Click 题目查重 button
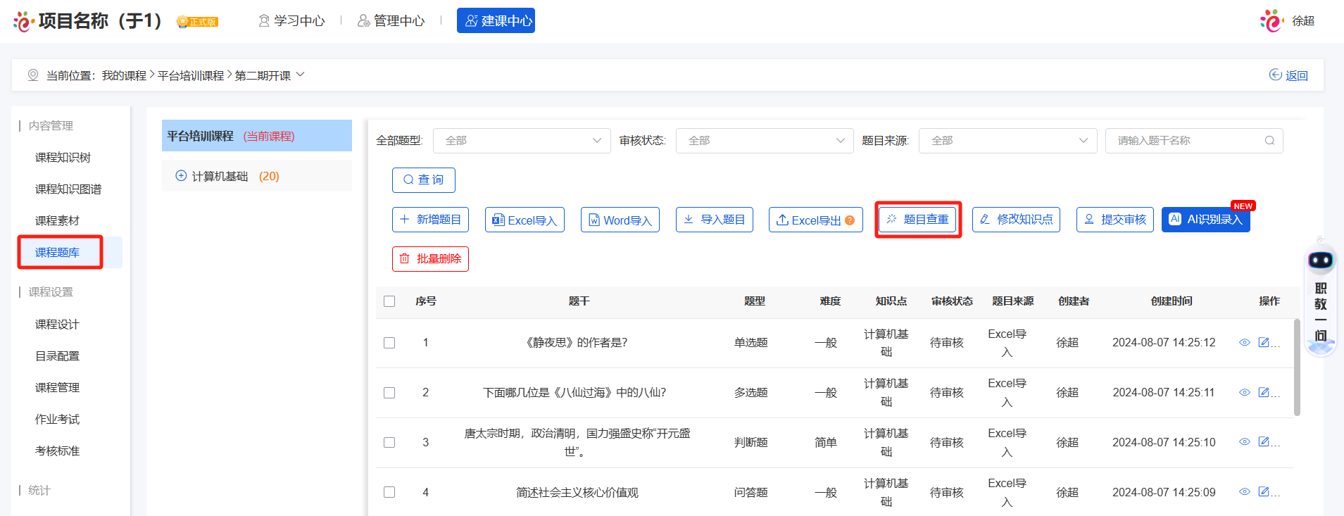Viewport: 1344px width, 516px height. point(918,220)
